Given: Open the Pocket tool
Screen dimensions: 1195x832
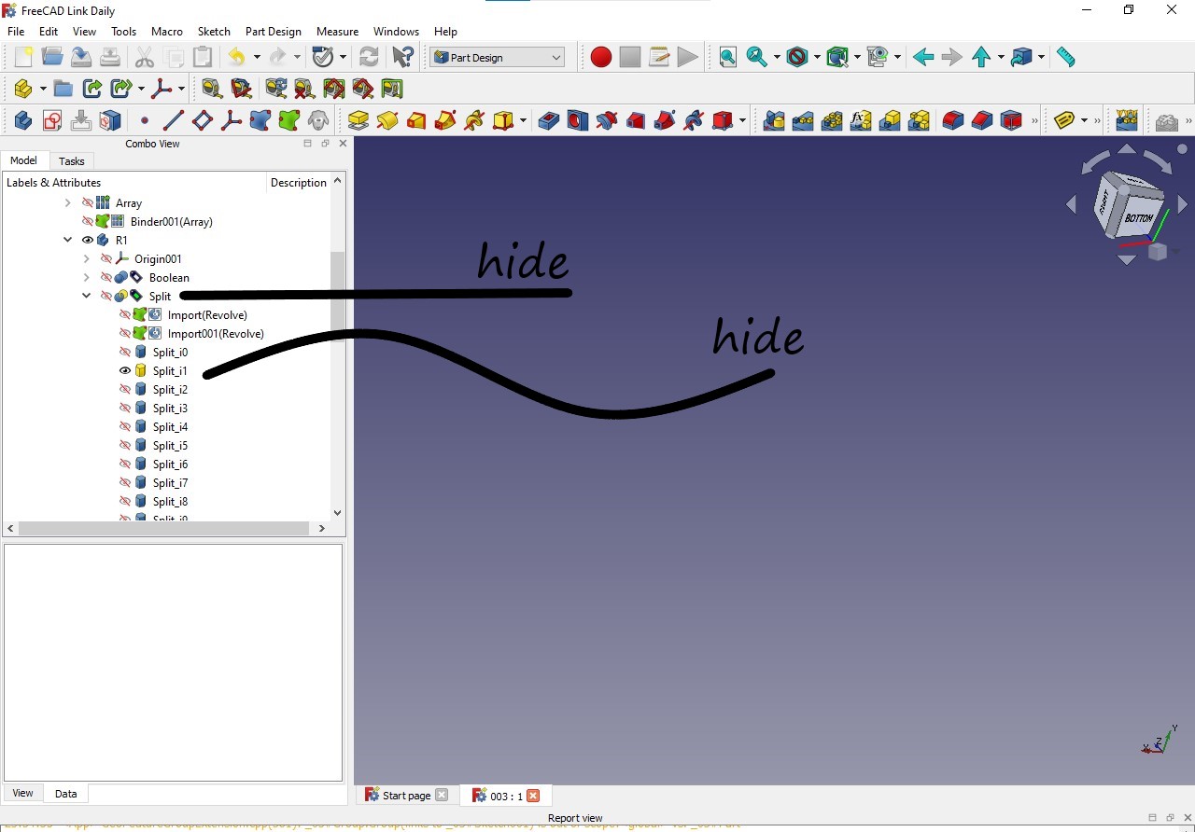Looking at the screenshot, I should [x=548, y=119].
